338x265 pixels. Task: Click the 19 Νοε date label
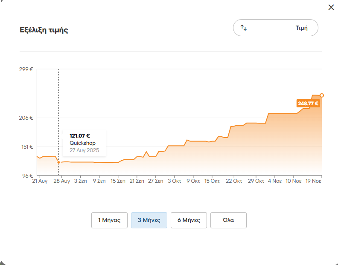tap(313, 181)
